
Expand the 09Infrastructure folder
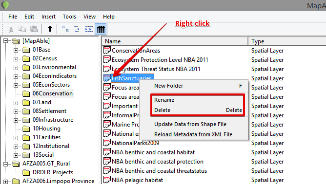click(x=16, y=120)
